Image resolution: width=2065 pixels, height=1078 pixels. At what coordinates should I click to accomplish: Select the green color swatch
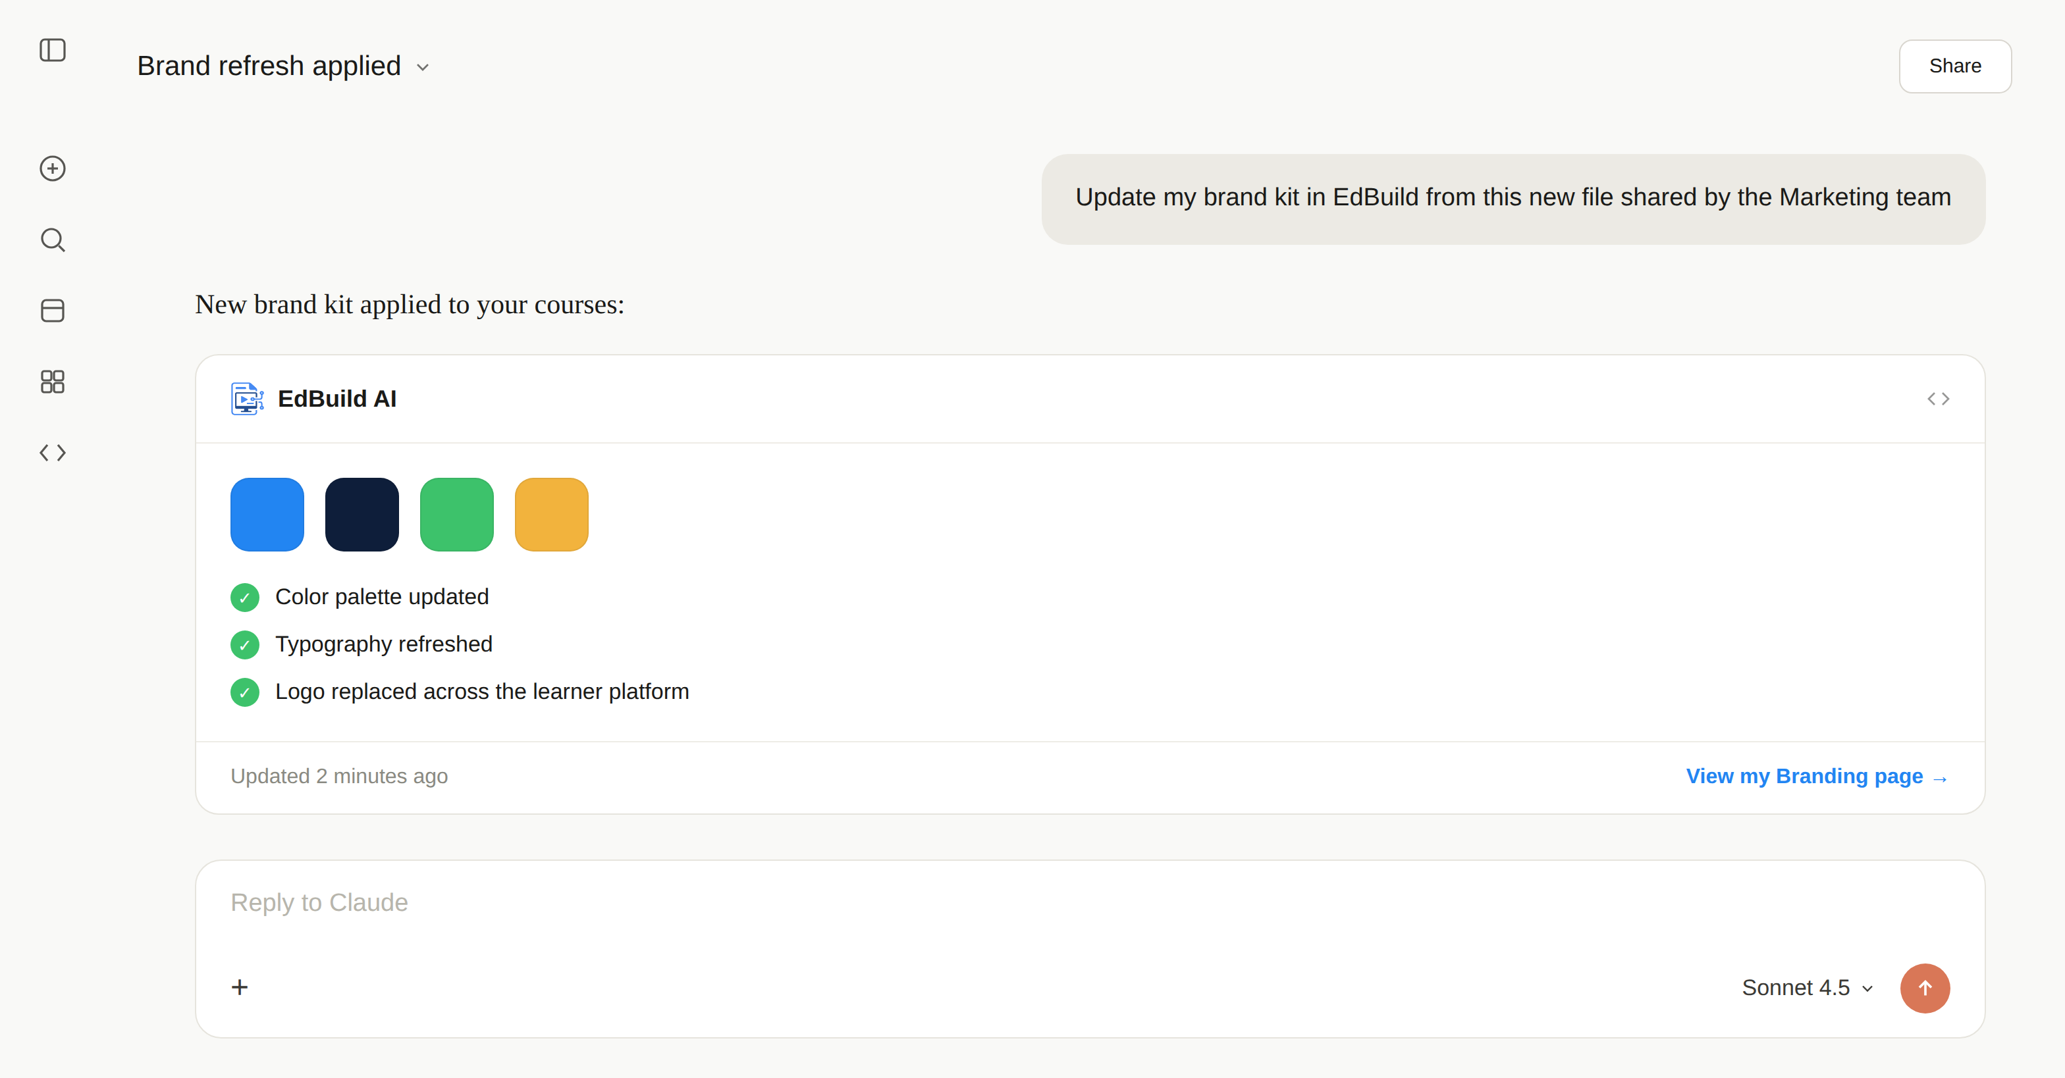click(456, 514)
